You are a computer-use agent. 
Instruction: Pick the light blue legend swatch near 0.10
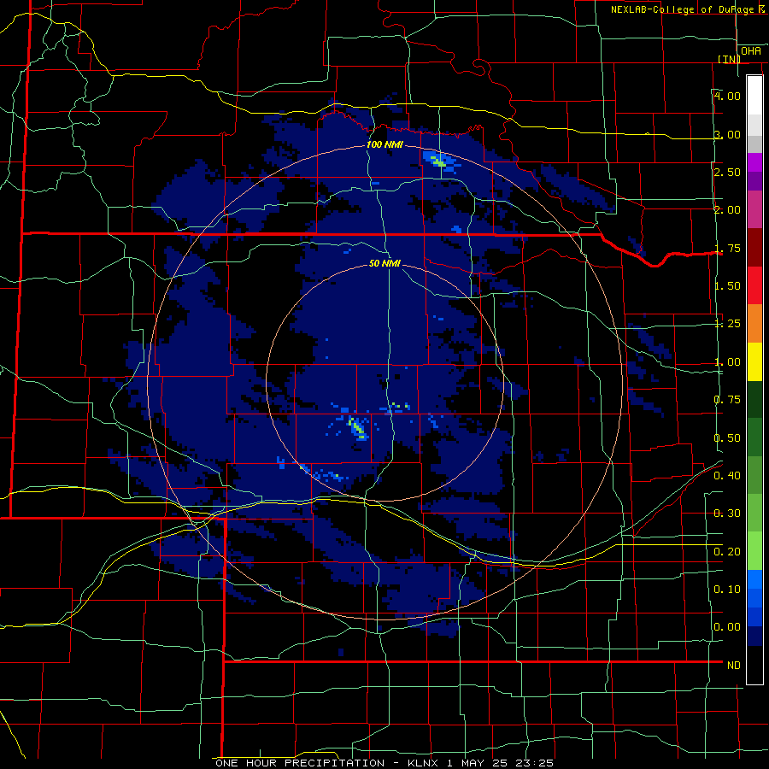(754, 579)
